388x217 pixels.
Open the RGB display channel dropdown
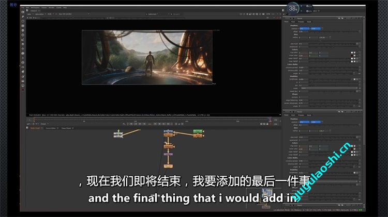tap(51, 14)
